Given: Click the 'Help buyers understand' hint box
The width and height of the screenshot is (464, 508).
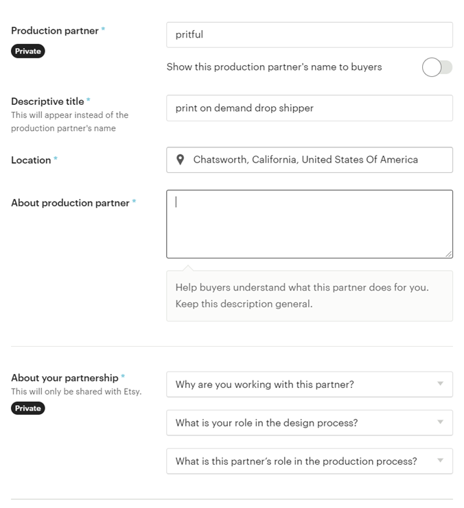Looking at the screenshot, I should (310, 295).
